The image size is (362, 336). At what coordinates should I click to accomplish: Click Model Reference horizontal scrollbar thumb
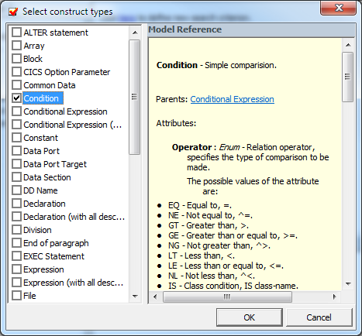(227, 297)
